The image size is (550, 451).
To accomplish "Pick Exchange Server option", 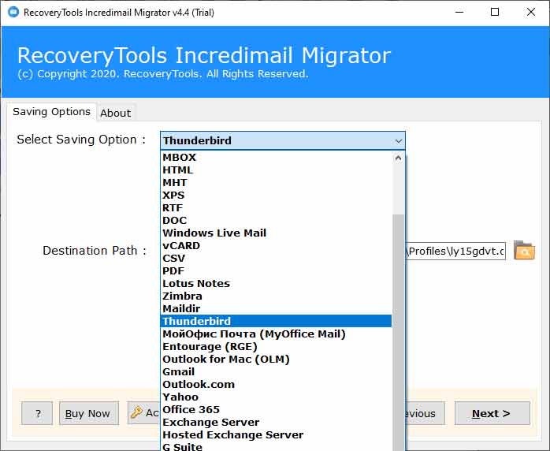I will pyautogui.click(x=276, y=422).
